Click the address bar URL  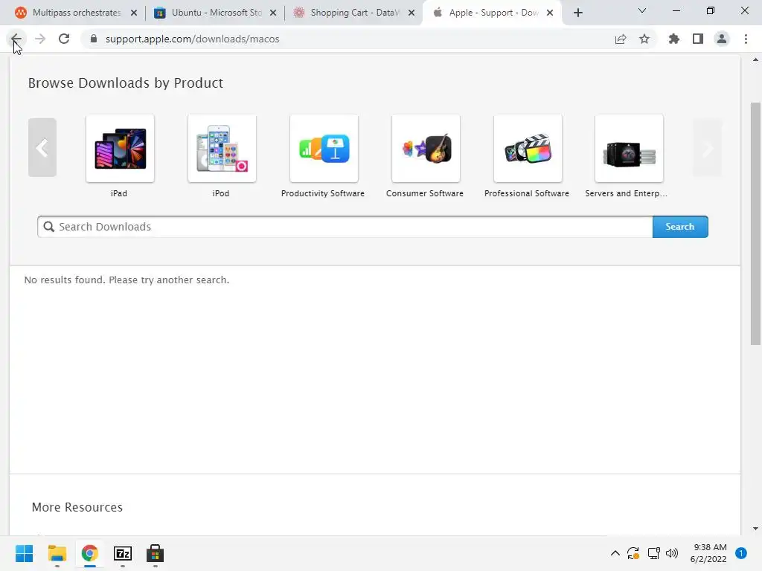[x=193, y=39]
